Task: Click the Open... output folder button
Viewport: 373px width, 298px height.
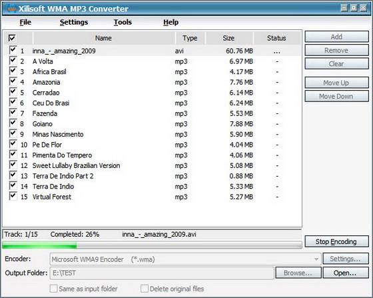Action: (346, 273)
